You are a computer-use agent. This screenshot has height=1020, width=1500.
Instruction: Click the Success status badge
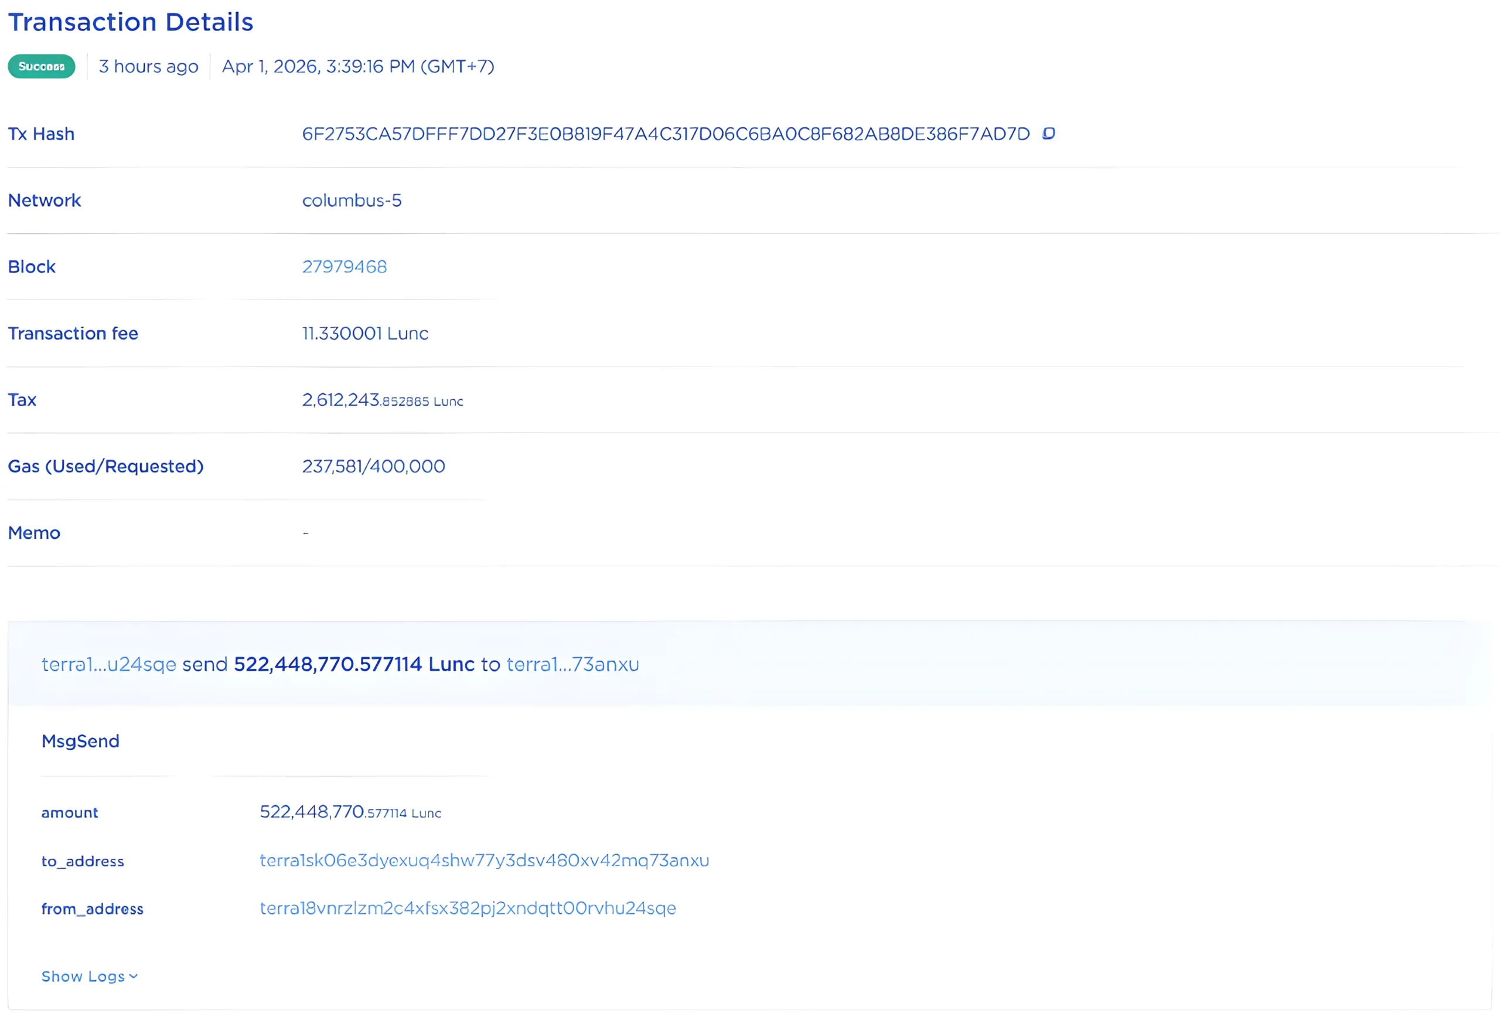(x=41, y=66)
